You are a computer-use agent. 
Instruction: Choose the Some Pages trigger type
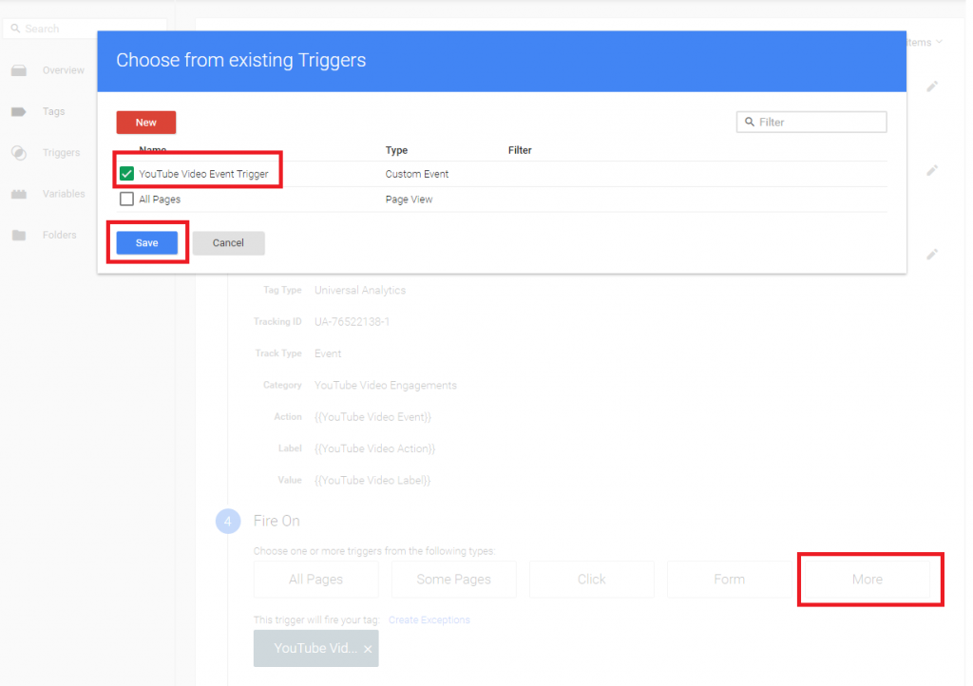click(453, 579)
